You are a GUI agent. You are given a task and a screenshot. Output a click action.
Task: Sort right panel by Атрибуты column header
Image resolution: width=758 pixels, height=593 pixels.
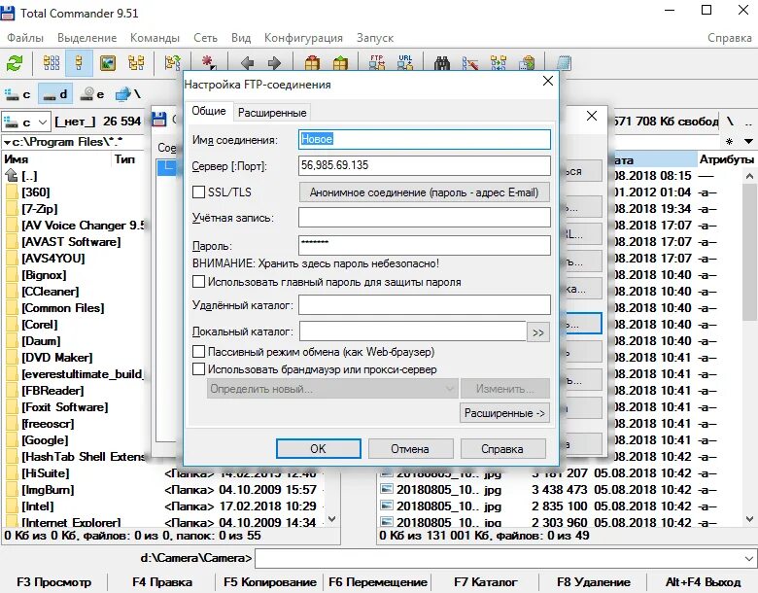(727, 159)
